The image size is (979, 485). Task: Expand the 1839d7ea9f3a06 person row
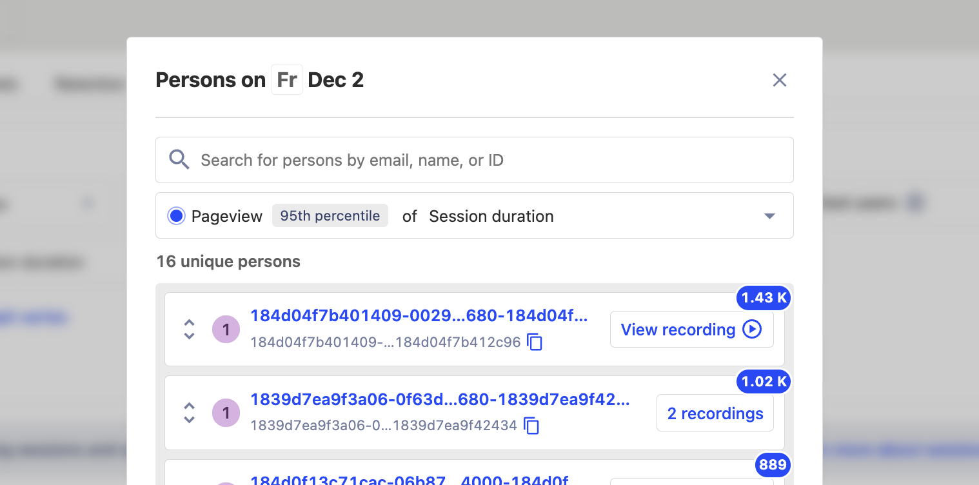[x=189, y=413]
